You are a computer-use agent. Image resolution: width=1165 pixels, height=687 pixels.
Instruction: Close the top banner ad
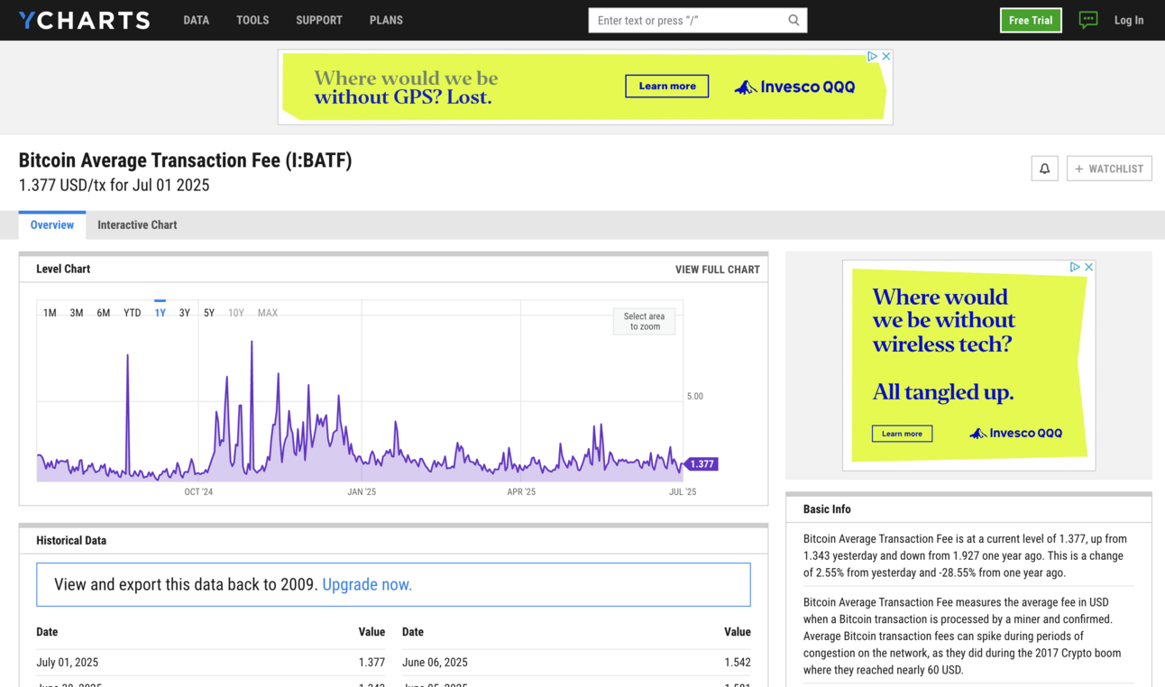886,56
